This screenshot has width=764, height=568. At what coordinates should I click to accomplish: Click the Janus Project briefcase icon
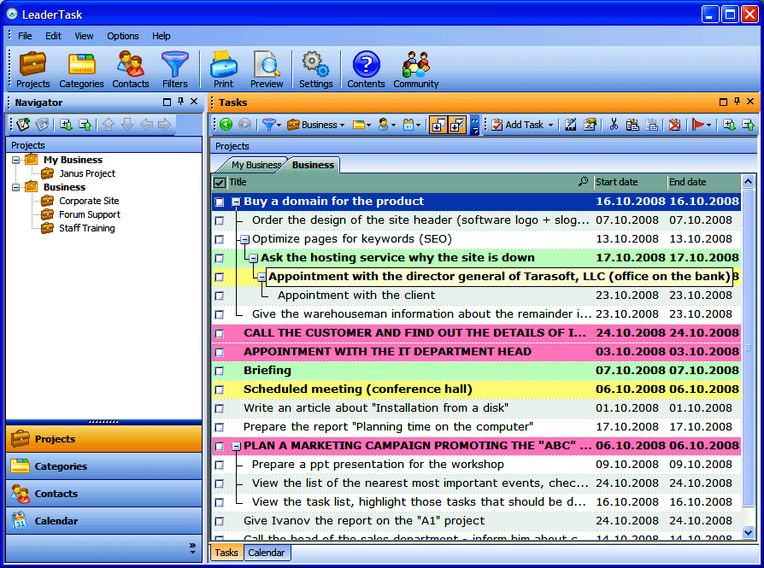[47, 173]
